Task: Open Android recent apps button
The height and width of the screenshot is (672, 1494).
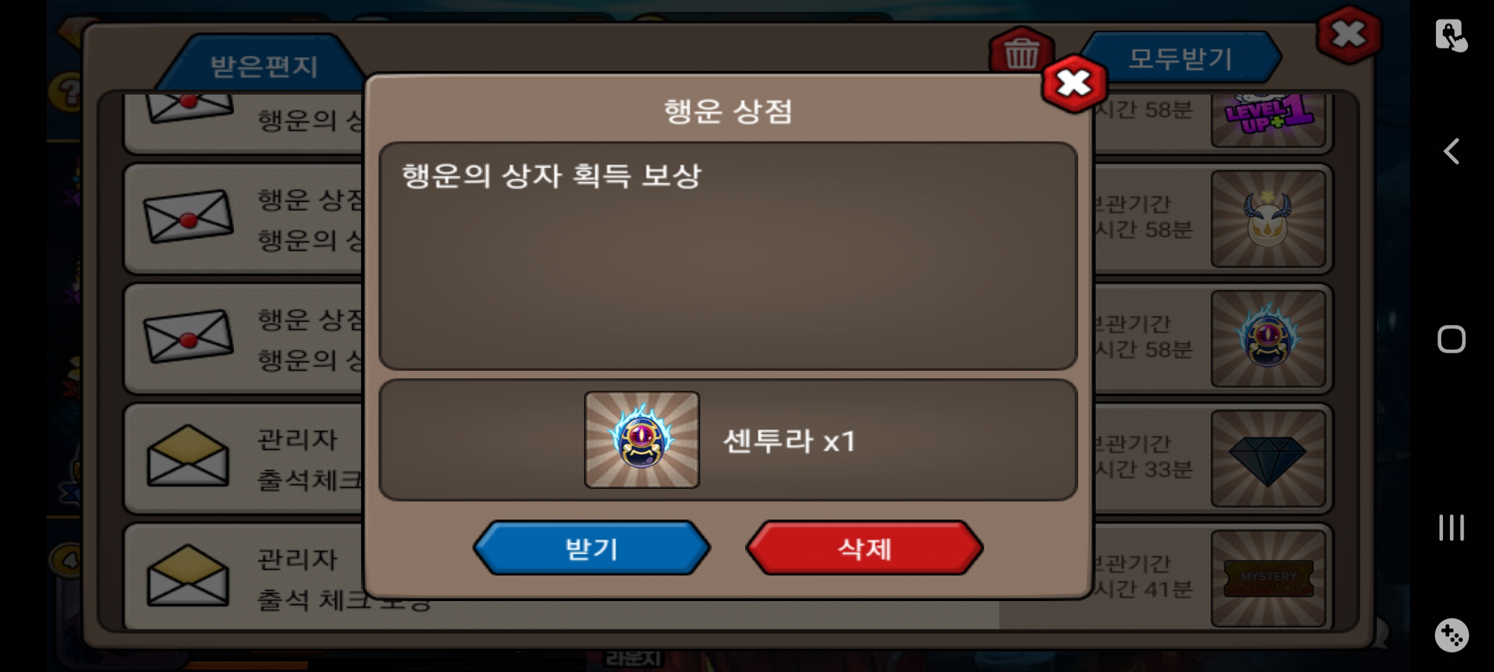Action: coord(1452,528)
